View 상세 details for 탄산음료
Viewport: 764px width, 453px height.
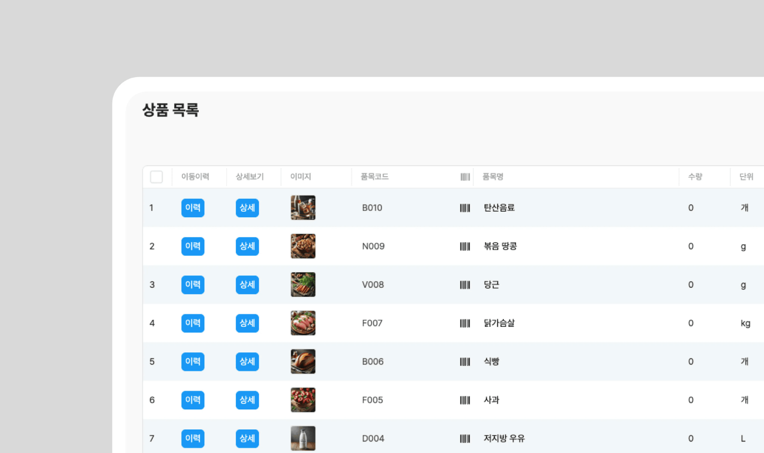point(247,208)
